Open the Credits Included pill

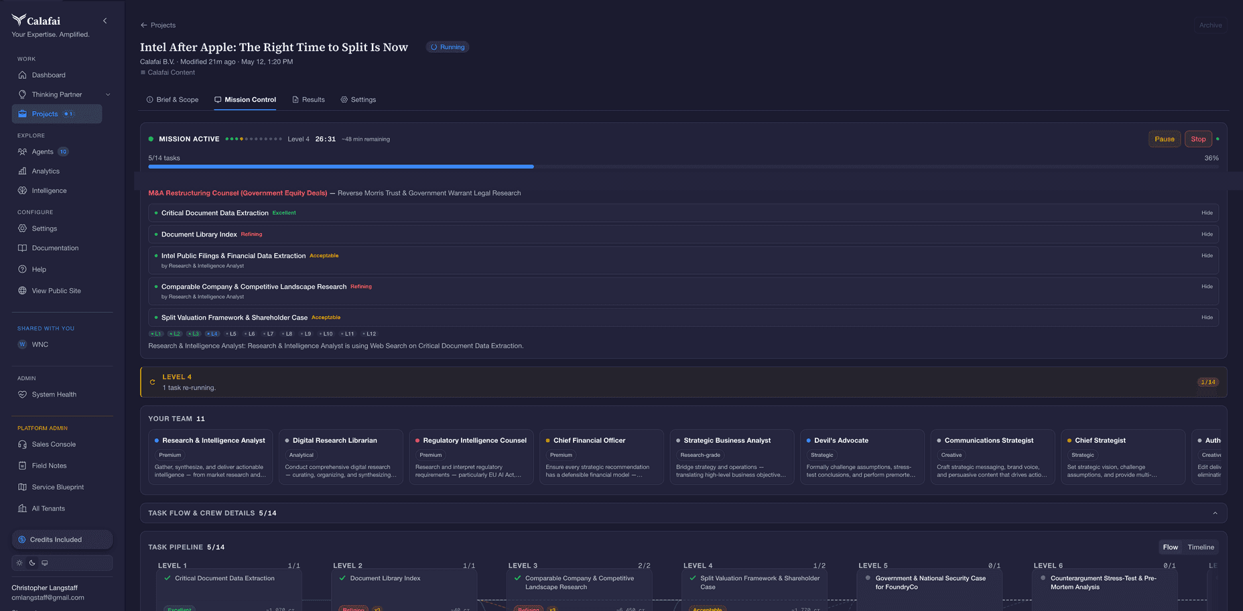[x=62, y=539]
